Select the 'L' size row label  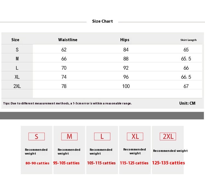coord(17,68)
